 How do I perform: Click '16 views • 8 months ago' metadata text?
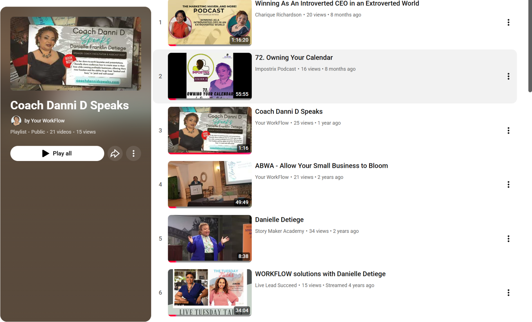pyautogui.click(x=328, y=69)
